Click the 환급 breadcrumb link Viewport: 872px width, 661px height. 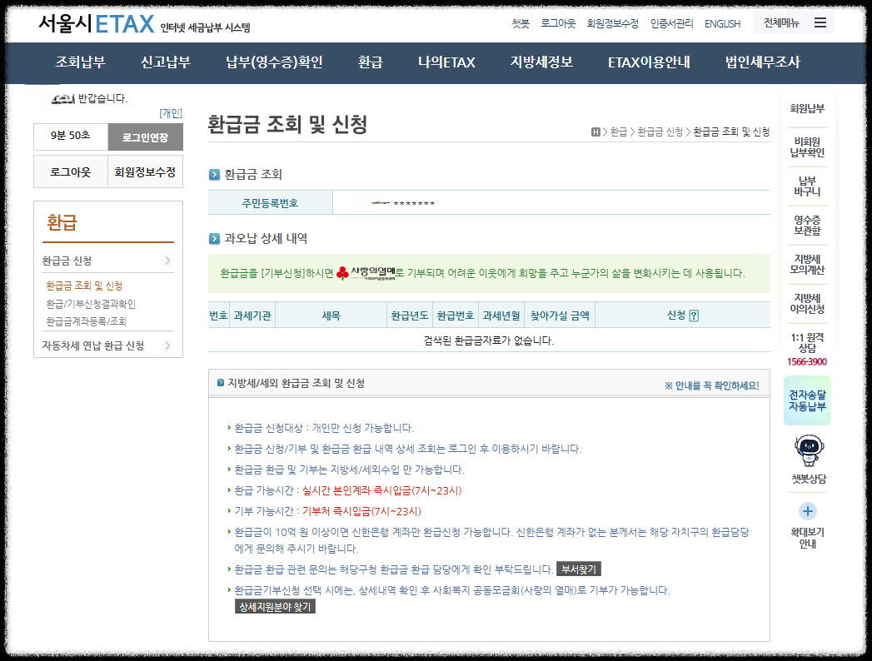(x=619, y=132)
